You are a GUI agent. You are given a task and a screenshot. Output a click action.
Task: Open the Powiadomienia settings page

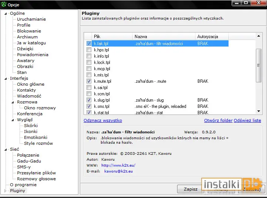[x=33, y=55]
